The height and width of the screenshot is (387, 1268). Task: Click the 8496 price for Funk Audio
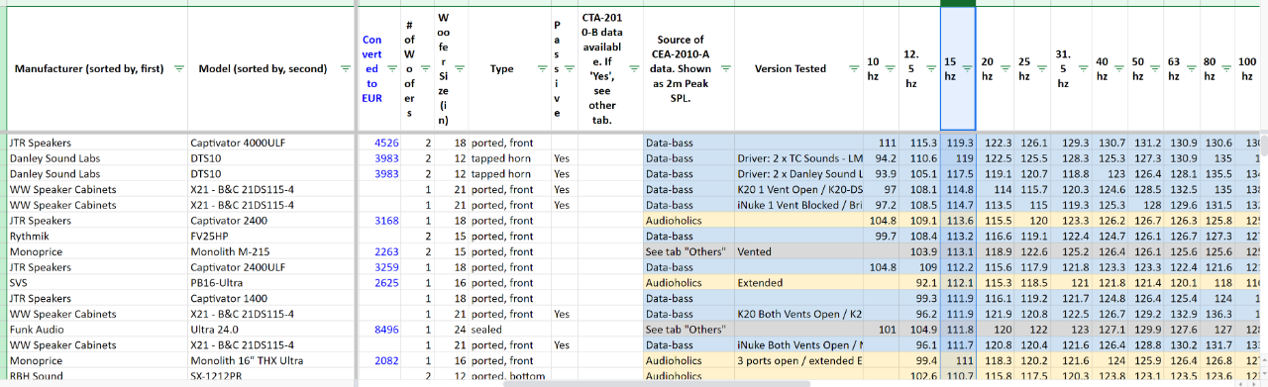coord(386,329)
